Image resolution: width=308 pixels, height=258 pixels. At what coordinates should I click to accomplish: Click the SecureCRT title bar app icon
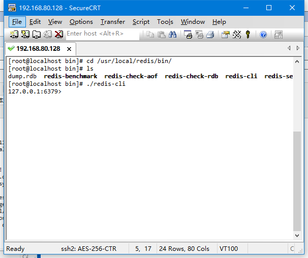click(12, 8)
